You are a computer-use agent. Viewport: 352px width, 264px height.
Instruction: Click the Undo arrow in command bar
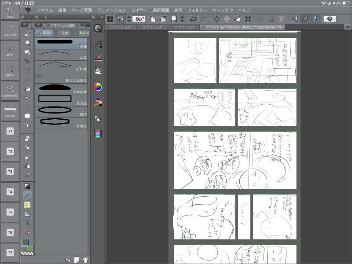click(193, 19)
